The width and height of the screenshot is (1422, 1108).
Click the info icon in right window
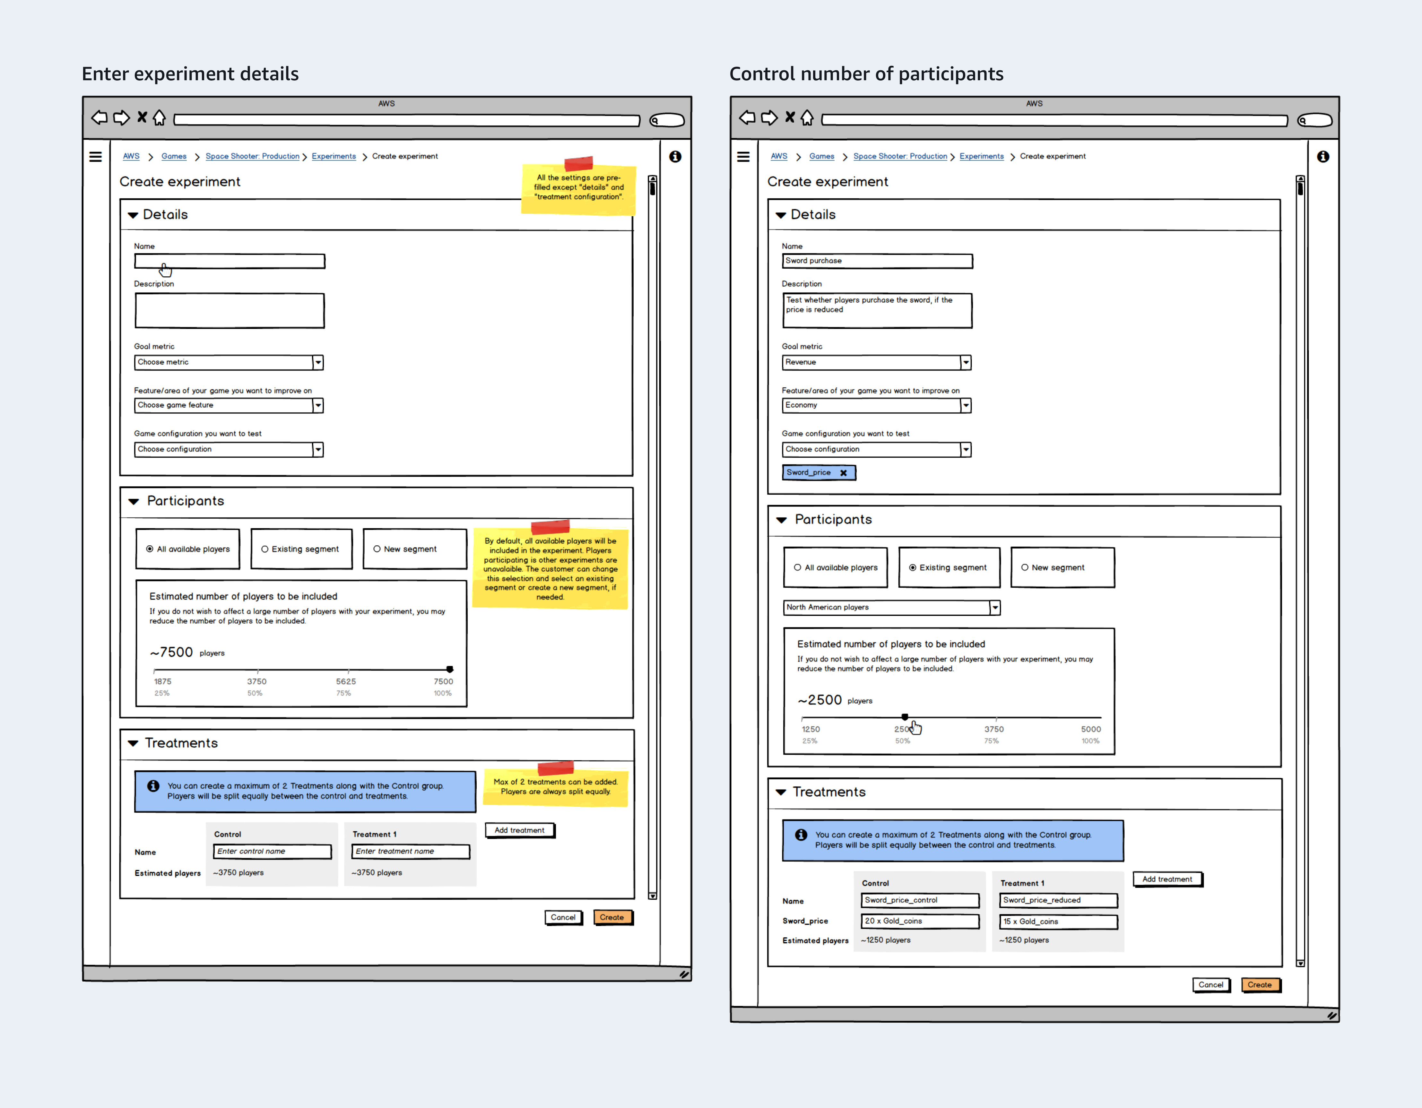tap(1323, 157)
